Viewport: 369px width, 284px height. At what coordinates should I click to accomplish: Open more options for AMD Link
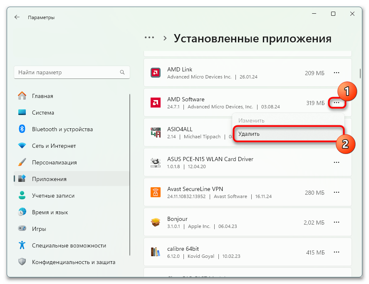point(337,73)
